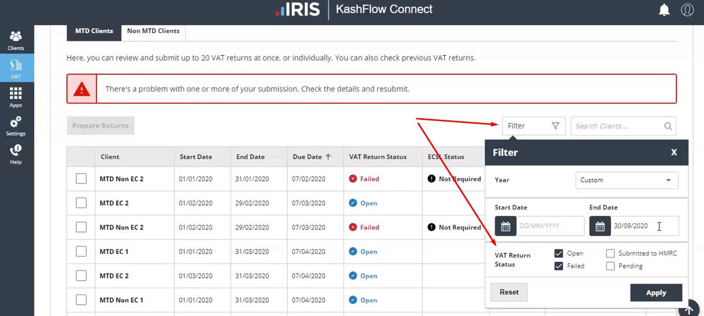Open the user profile icon

click(x=687, y=10)
